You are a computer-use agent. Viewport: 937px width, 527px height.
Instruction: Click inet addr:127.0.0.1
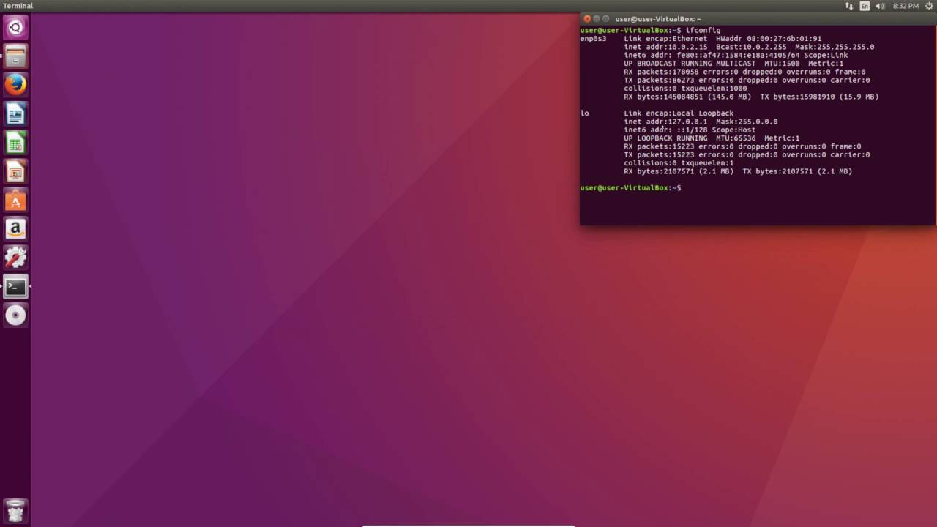[x=666, y=122]
